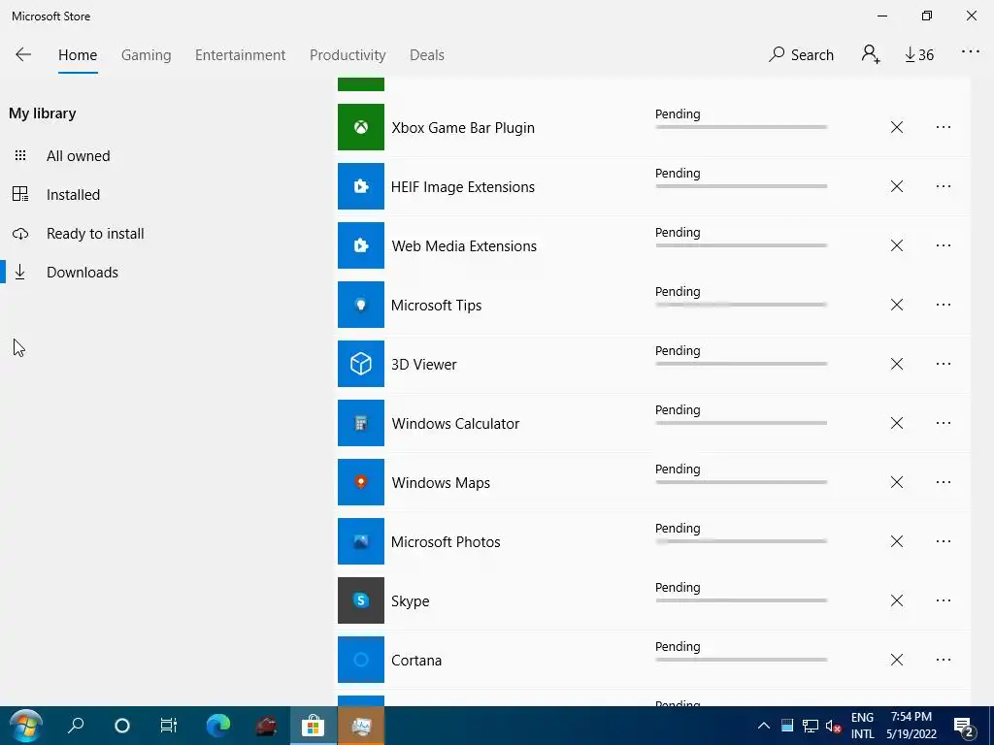Open the notification center icon
Viewport: 994px width, 745px height.
pyautogui.click(x=964, y=726)
